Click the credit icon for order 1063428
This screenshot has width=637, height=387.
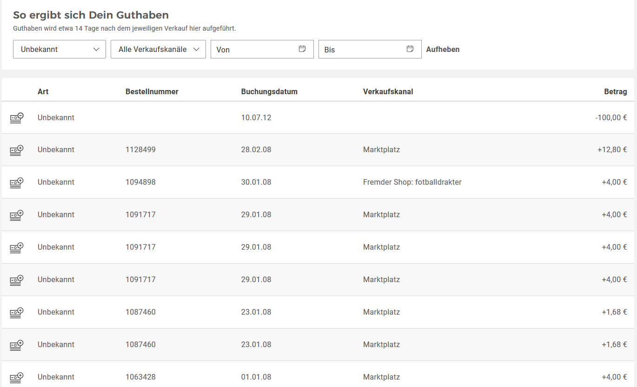pos(17,377)
